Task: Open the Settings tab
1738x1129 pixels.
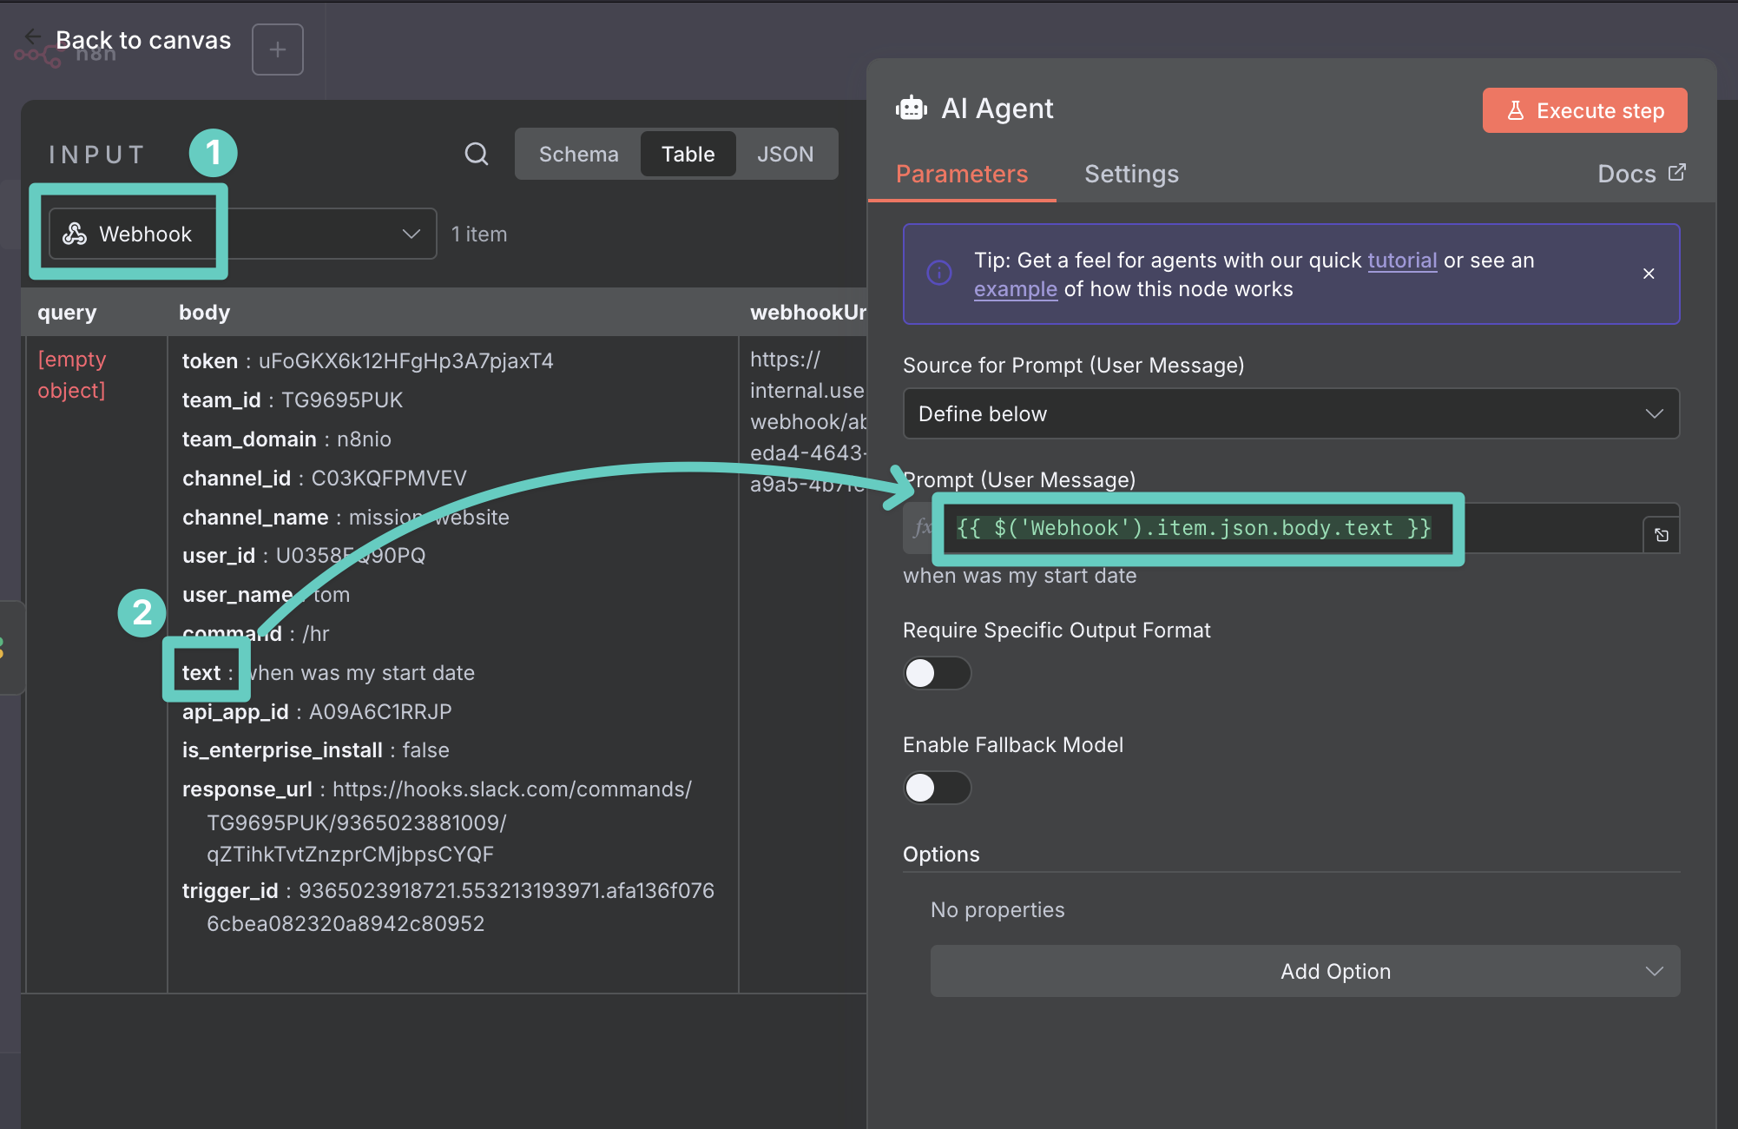Action: [1131, 174]
